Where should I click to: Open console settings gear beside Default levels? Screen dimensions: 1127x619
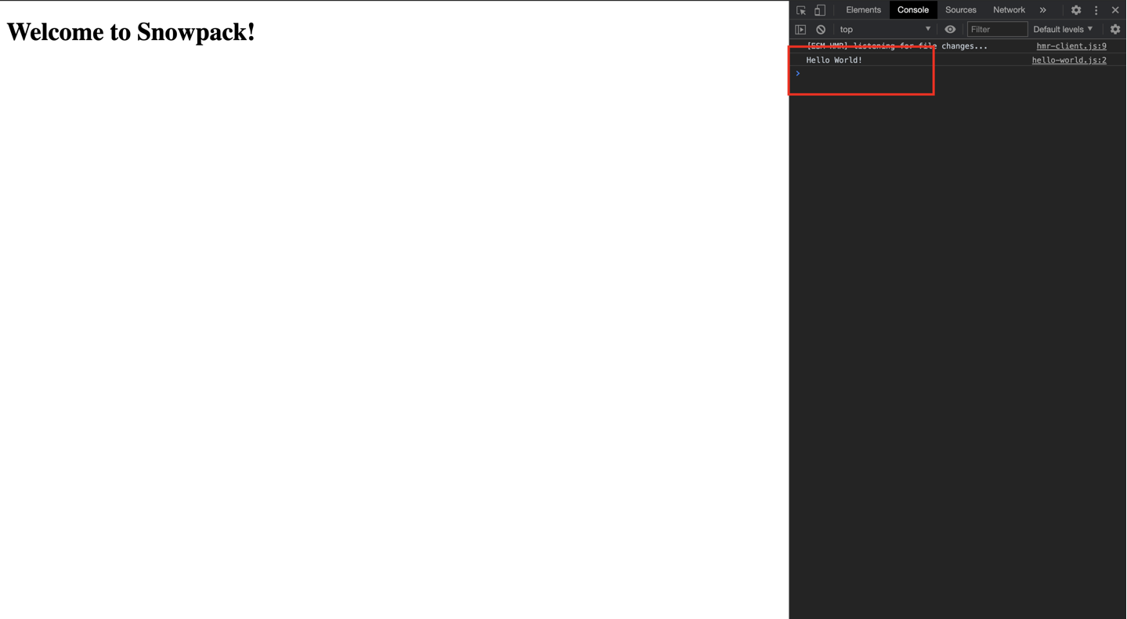pos(1115,30)
